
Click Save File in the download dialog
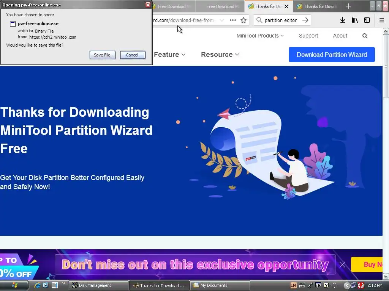(x=103, y=55)
